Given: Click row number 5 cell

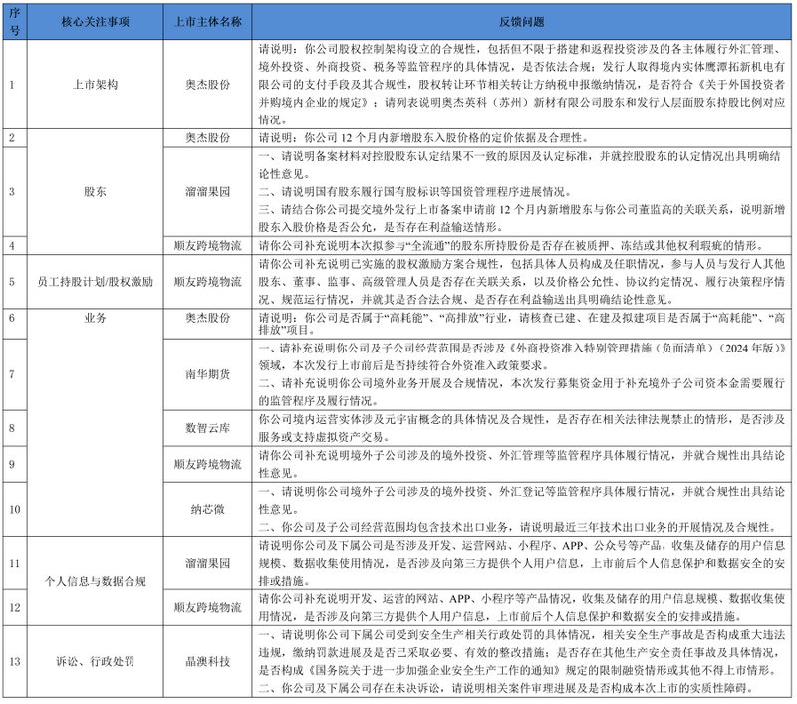Looking at the screenshot, I should click(15, 282).
